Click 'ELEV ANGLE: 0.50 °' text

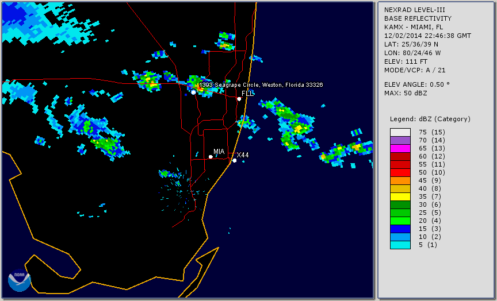417,84
